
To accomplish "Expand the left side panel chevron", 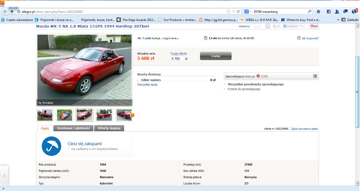I will click(4, 176).
